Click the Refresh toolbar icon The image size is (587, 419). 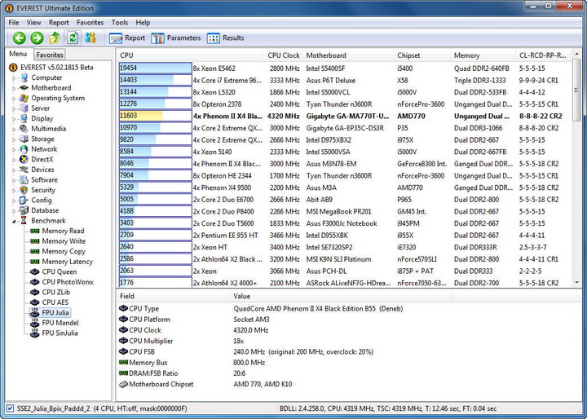pyautogui.click(x=73, y=37)
